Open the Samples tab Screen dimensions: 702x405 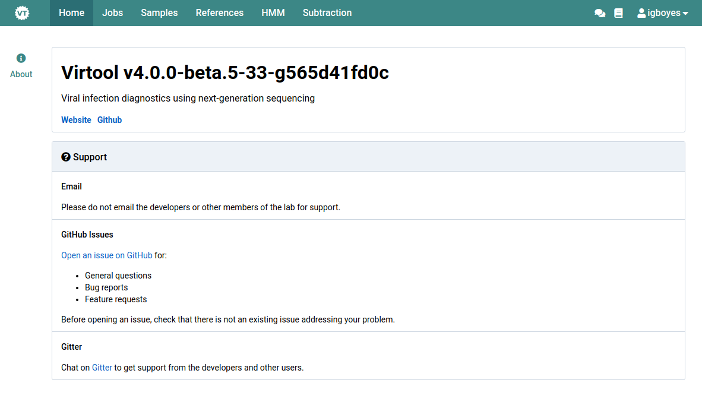[x=159, y=12]
